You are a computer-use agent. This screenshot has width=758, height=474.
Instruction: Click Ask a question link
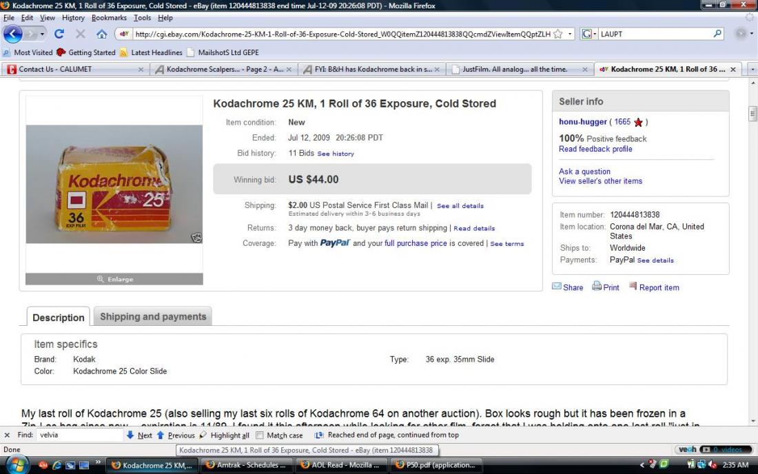point(584,172)
